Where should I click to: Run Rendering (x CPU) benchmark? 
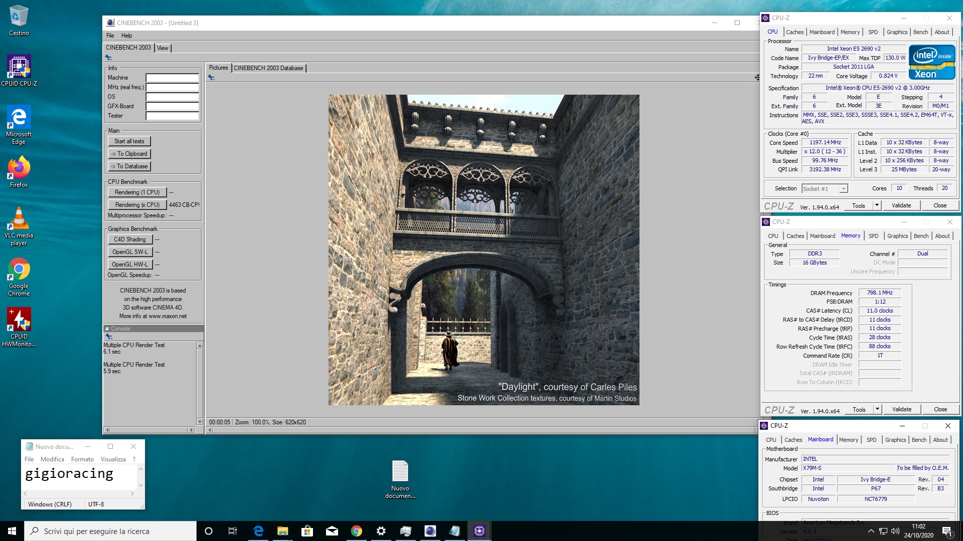(137, 205)
